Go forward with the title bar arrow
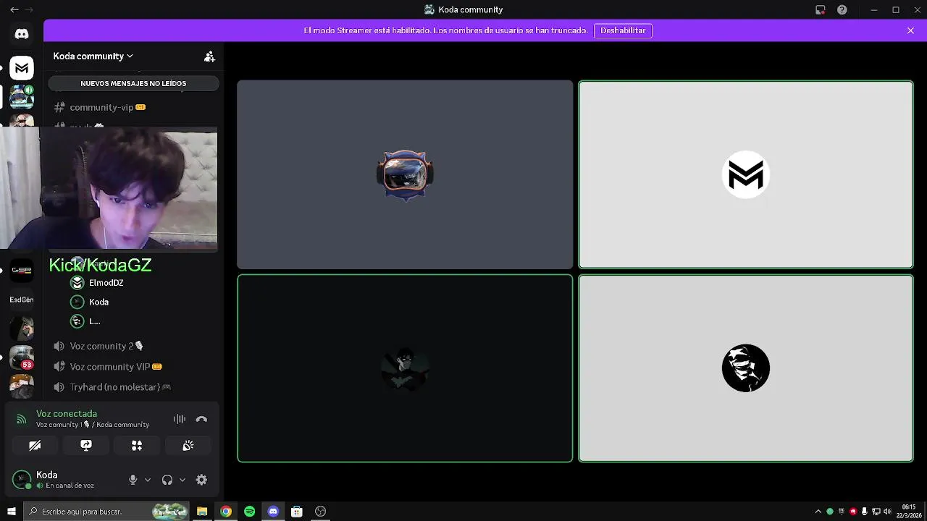The height and width of the screenshot is (521, 927). pyautogui.click(x=29, y=9)
